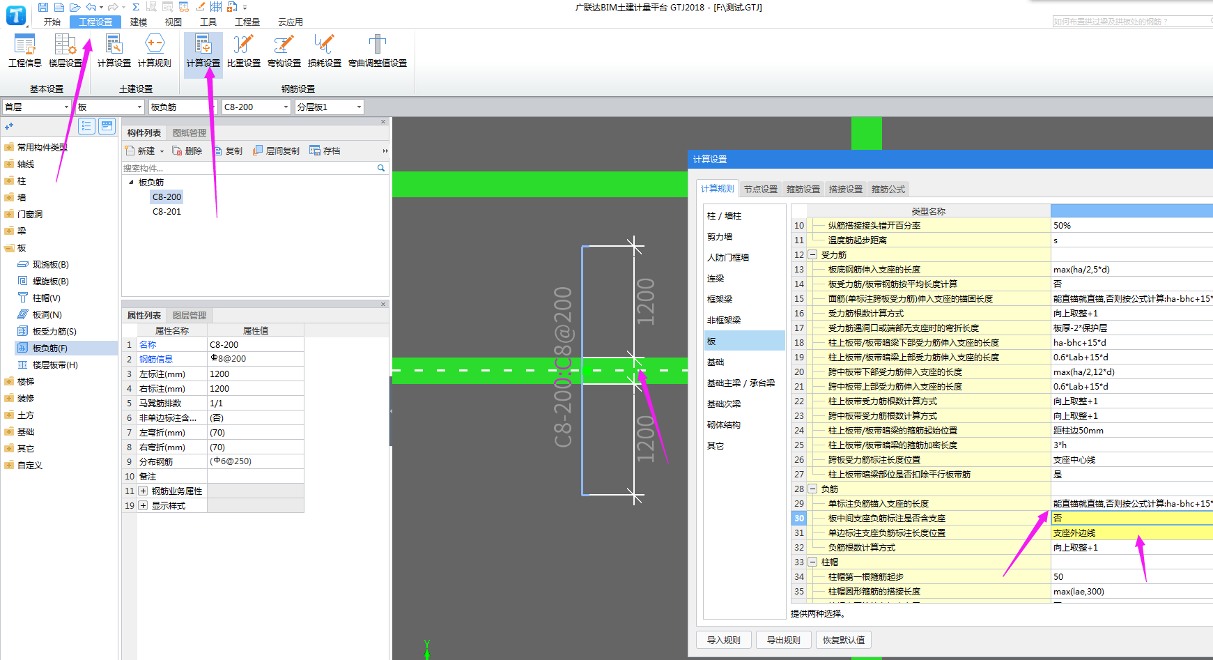
Task: Open 工程信息 project information
Action: pos(25,51)
